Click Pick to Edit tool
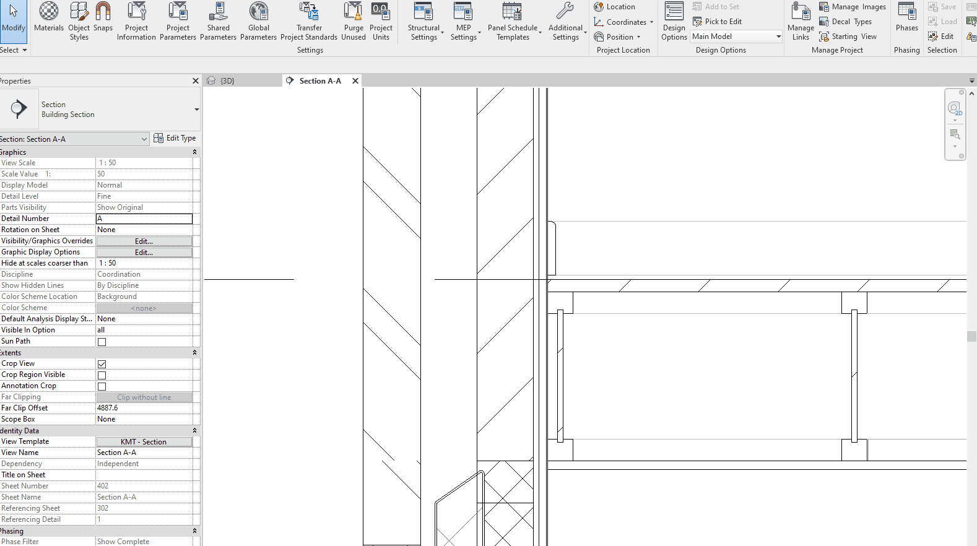Image resolution: width=977 pixels, height=546 pixels. point(717,22)
